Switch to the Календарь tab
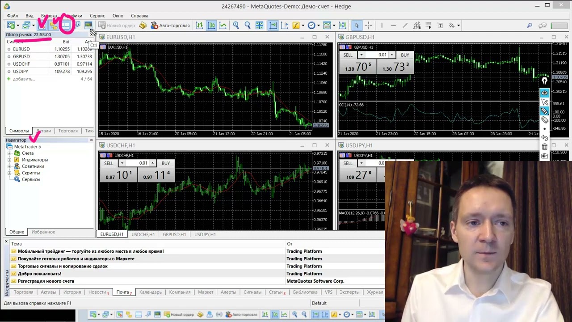572x322 pixels. tap(150, 292)
